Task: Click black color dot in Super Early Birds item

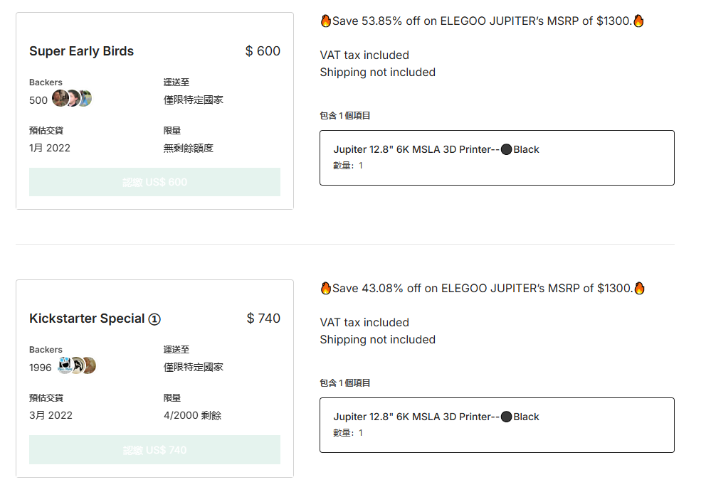Action: pyautogui.click(x=507, y=149)
